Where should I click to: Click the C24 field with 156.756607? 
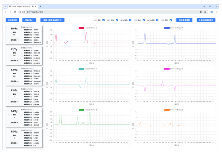point(37,81)
